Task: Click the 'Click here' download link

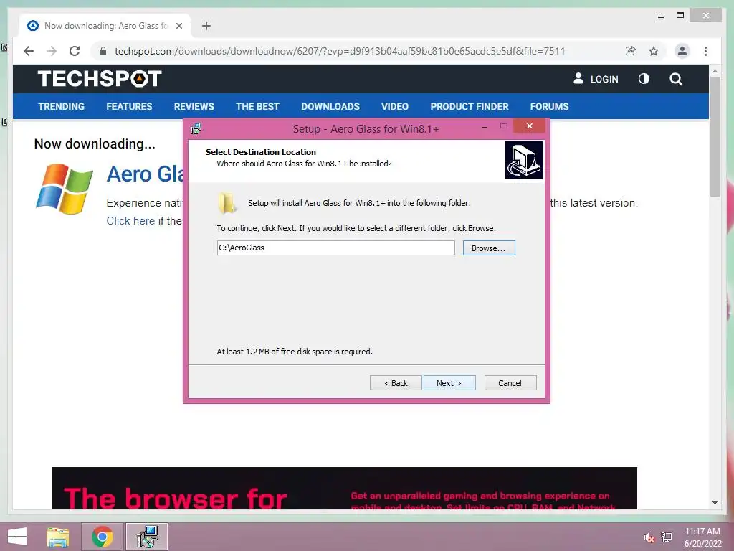Action: tap(130, 221)
